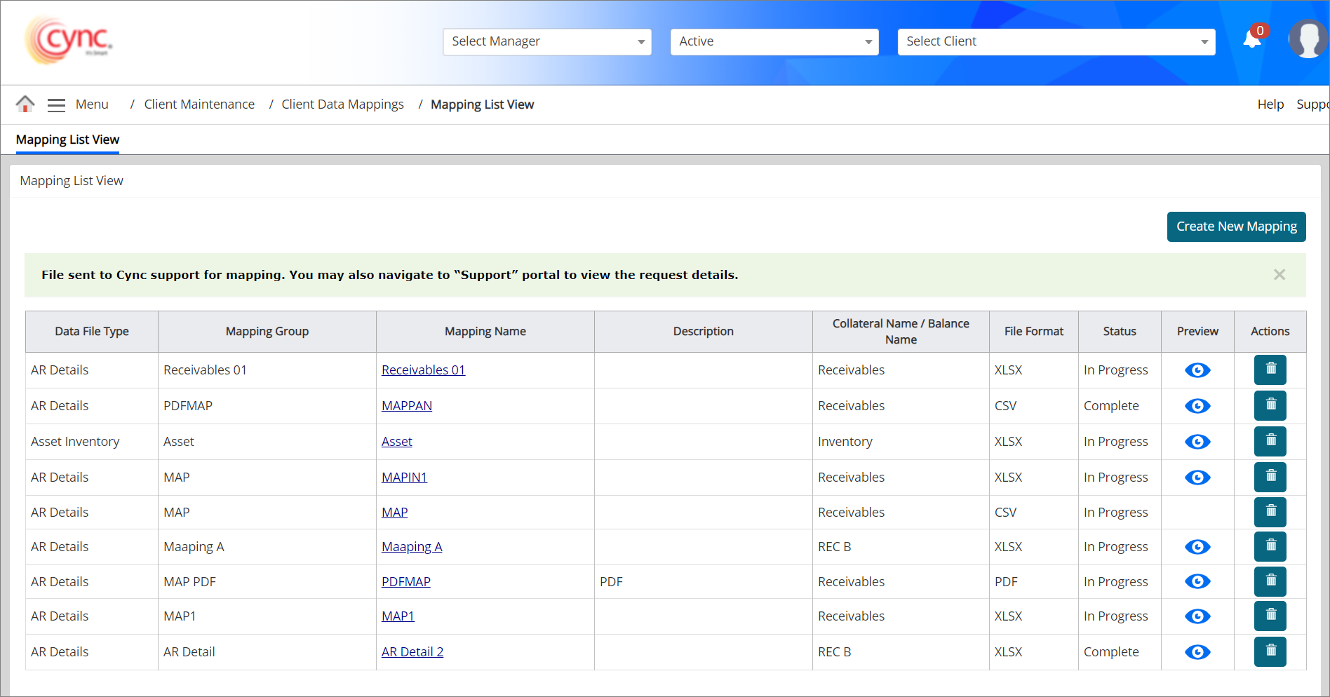This screenshot has width=1330, height=697.
Task: Open the Help link
Action: point(1270,104)
